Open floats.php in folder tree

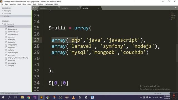point(12,39)
